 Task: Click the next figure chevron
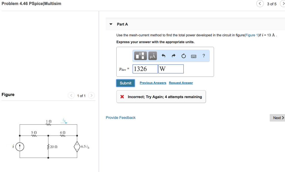pos(92,95)
